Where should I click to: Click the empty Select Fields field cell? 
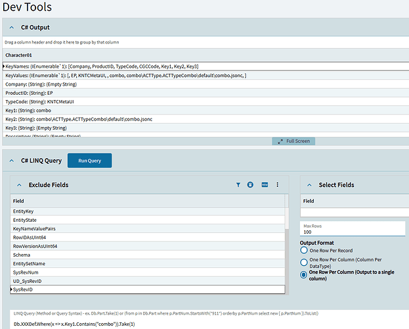(355, 213)
